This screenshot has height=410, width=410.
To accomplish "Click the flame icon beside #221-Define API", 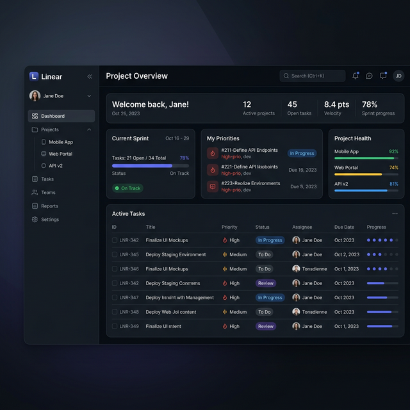I will pos(213,170).
